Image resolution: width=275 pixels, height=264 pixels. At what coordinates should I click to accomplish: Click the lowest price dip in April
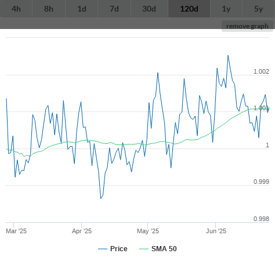(x=101, y=198)
